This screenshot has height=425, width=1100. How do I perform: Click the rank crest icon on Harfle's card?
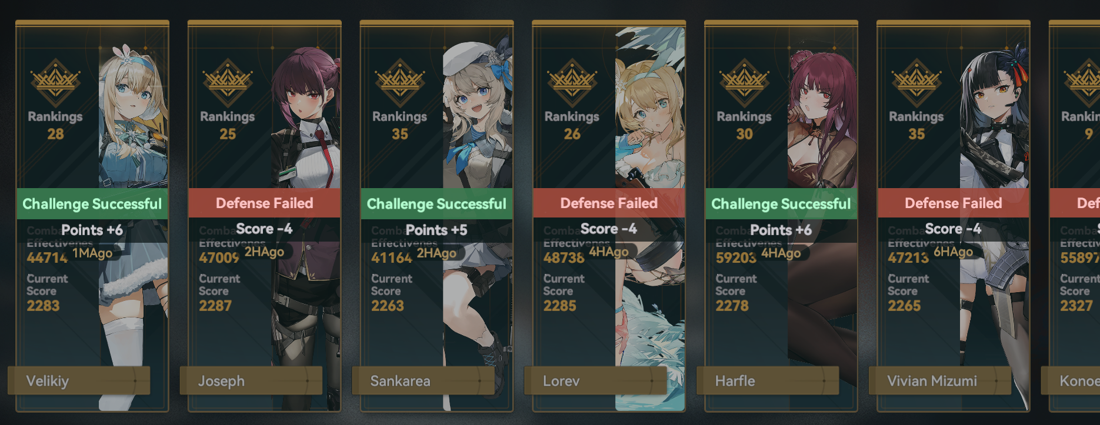(x=744, y=82)
